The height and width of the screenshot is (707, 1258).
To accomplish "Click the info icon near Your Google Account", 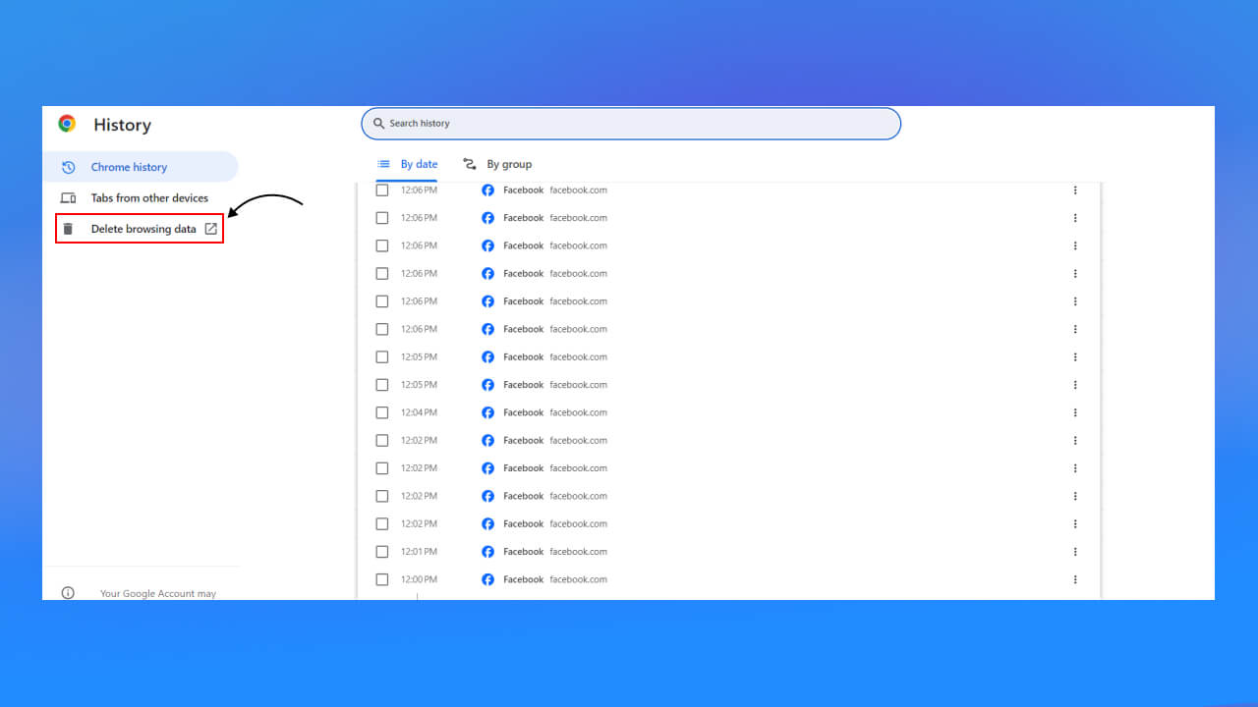I will [x=68, y=593].
